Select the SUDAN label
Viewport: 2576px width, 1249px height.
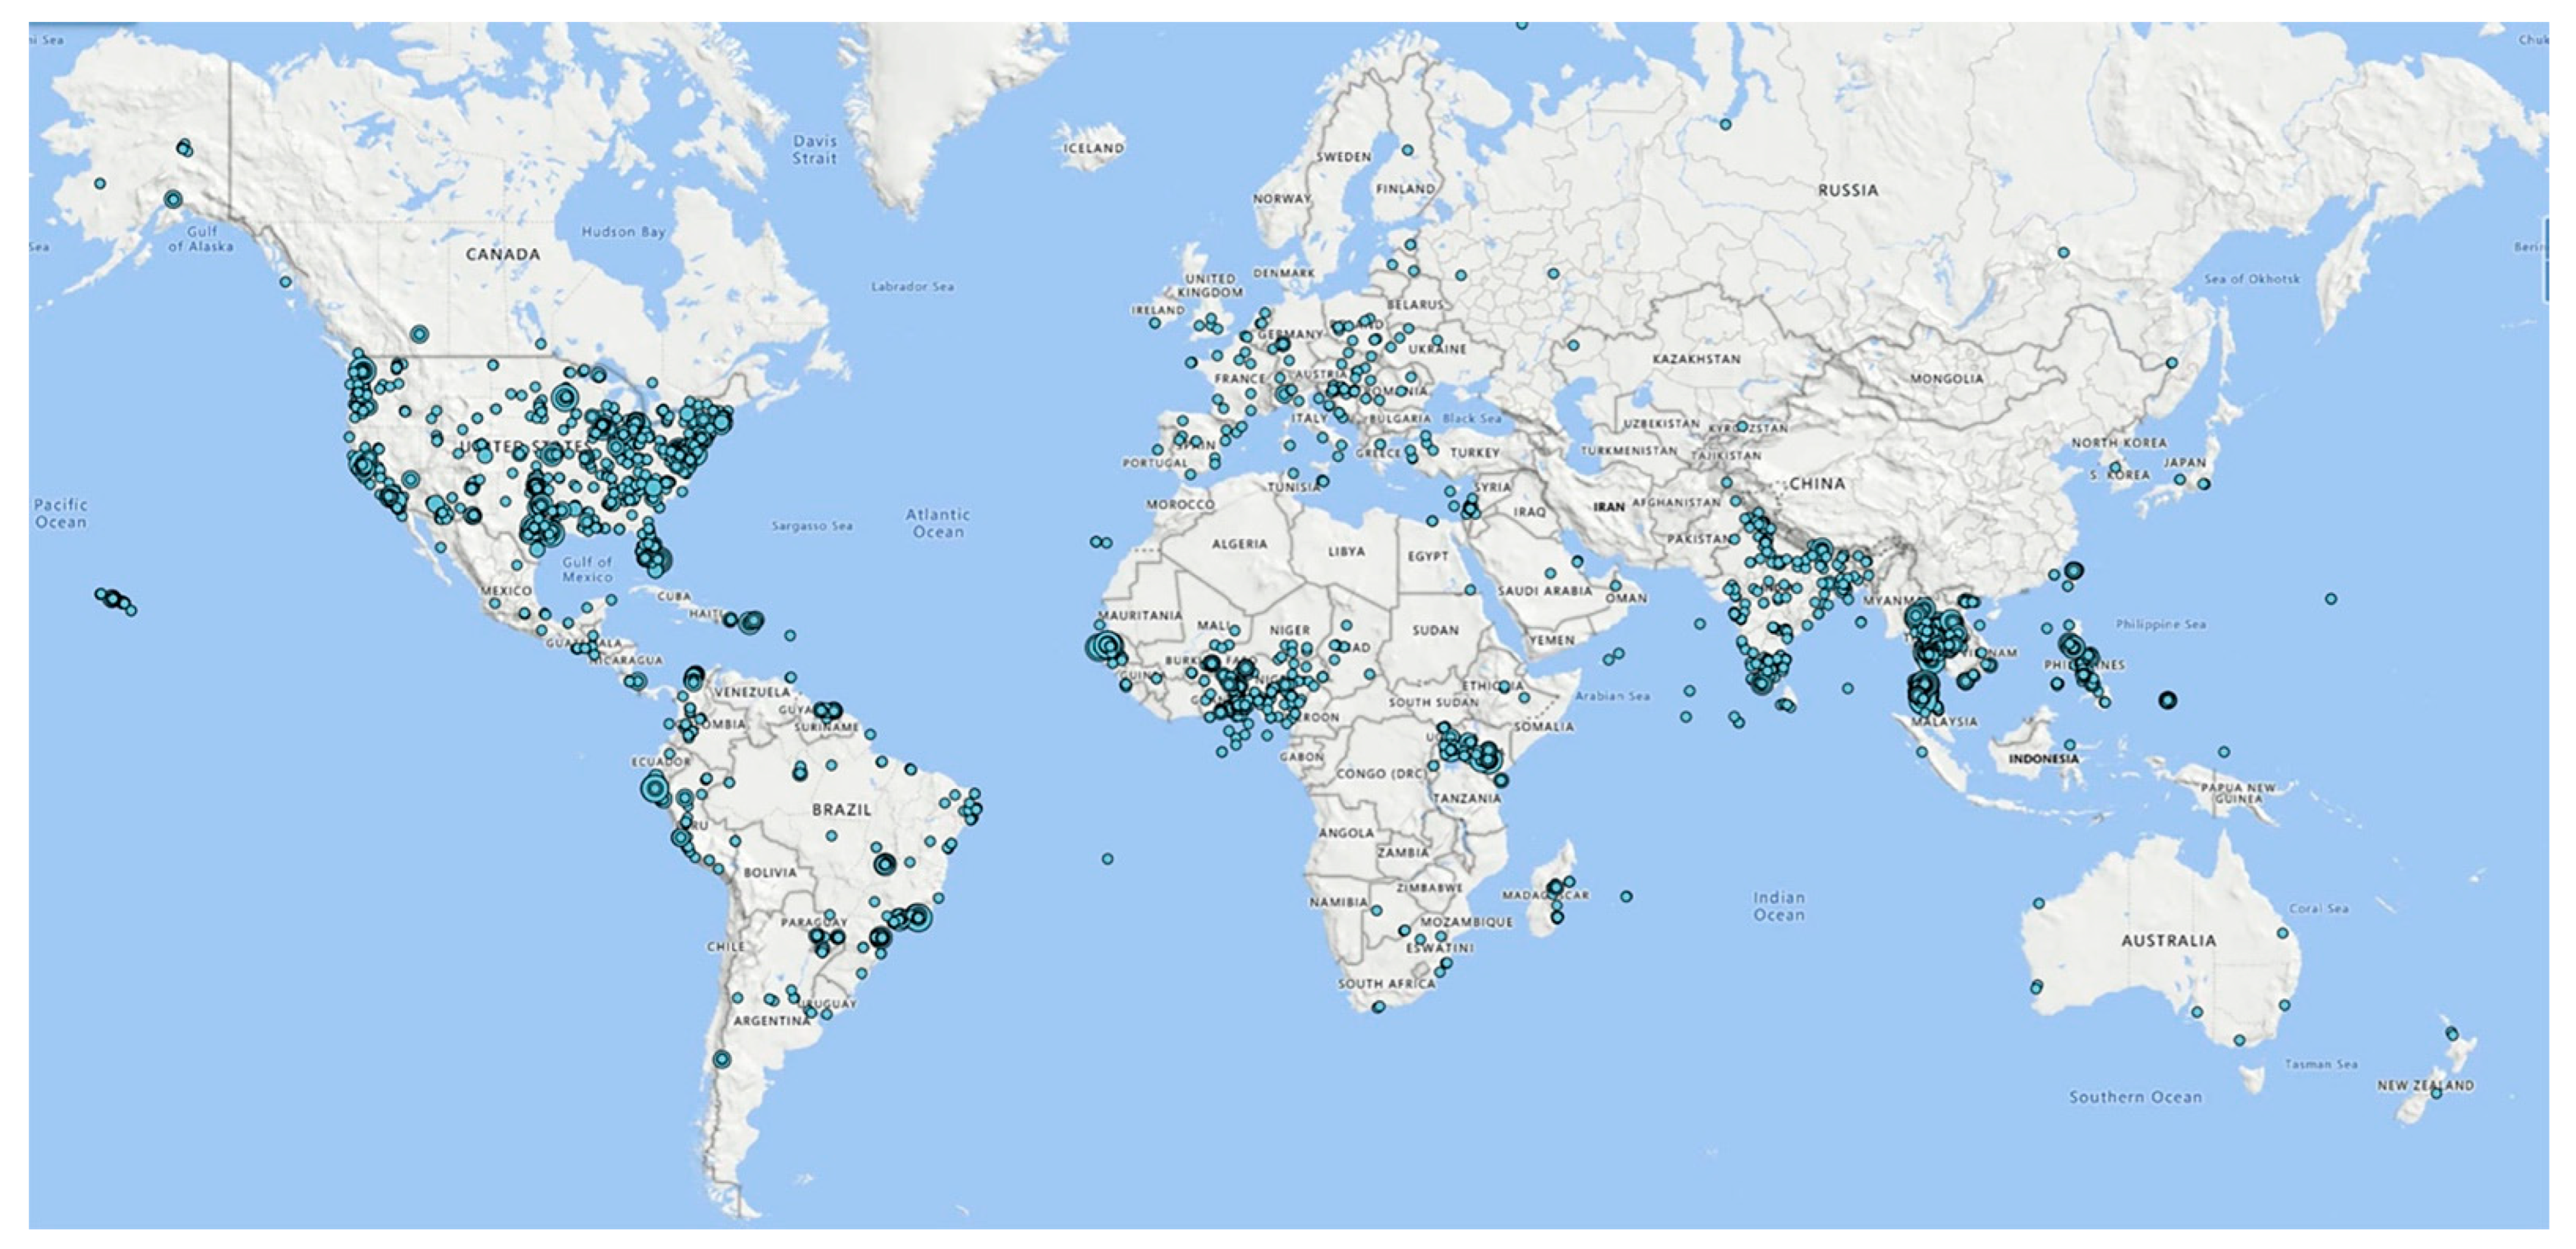[x=1435, y=631]
